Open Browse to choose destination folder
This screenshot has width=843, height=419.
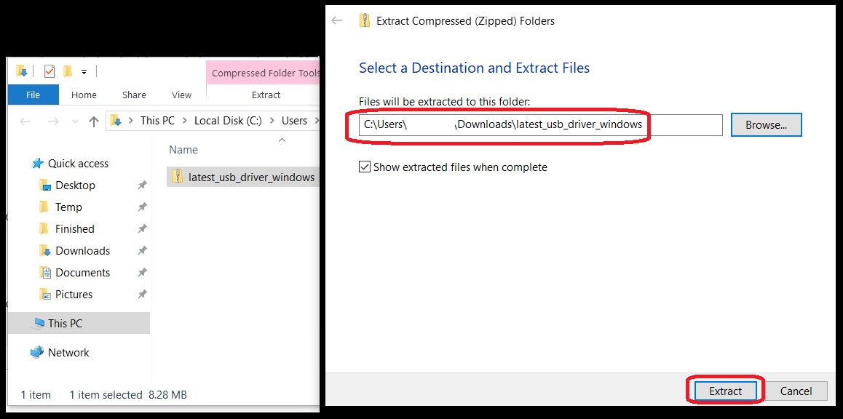(766, 124)
